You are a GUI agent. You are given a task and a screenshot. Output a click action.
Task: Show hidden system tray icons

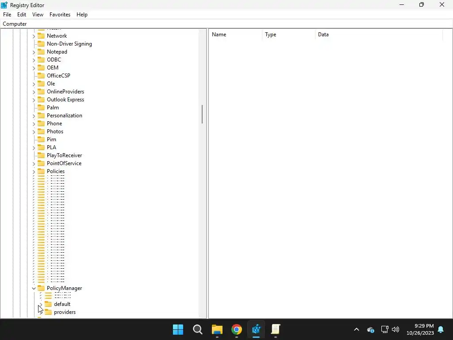point(357,329)
